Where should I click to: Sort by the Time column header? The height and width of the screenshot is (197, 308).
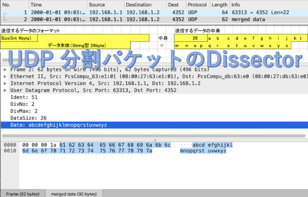tap(57, 5)
